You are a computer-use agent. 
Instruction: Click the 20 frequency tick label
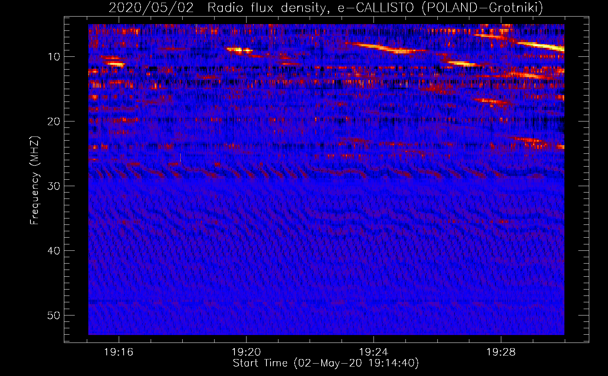point(54,121)
